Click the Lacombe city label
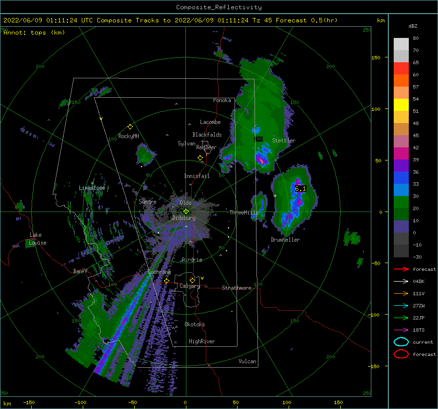 tap(210, 122)
